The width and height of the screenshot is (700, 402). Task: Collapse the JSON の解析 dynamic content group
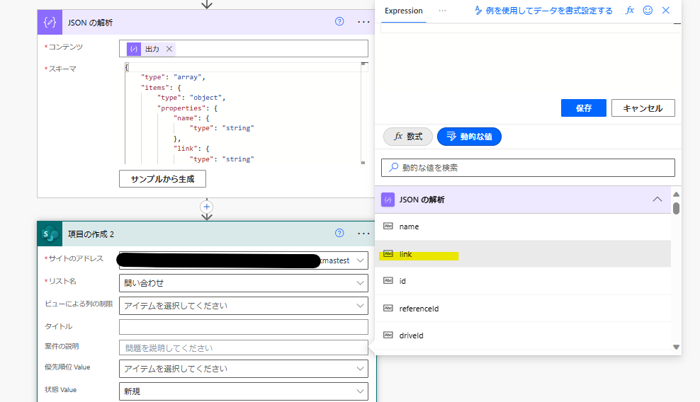tap(657, 200)
